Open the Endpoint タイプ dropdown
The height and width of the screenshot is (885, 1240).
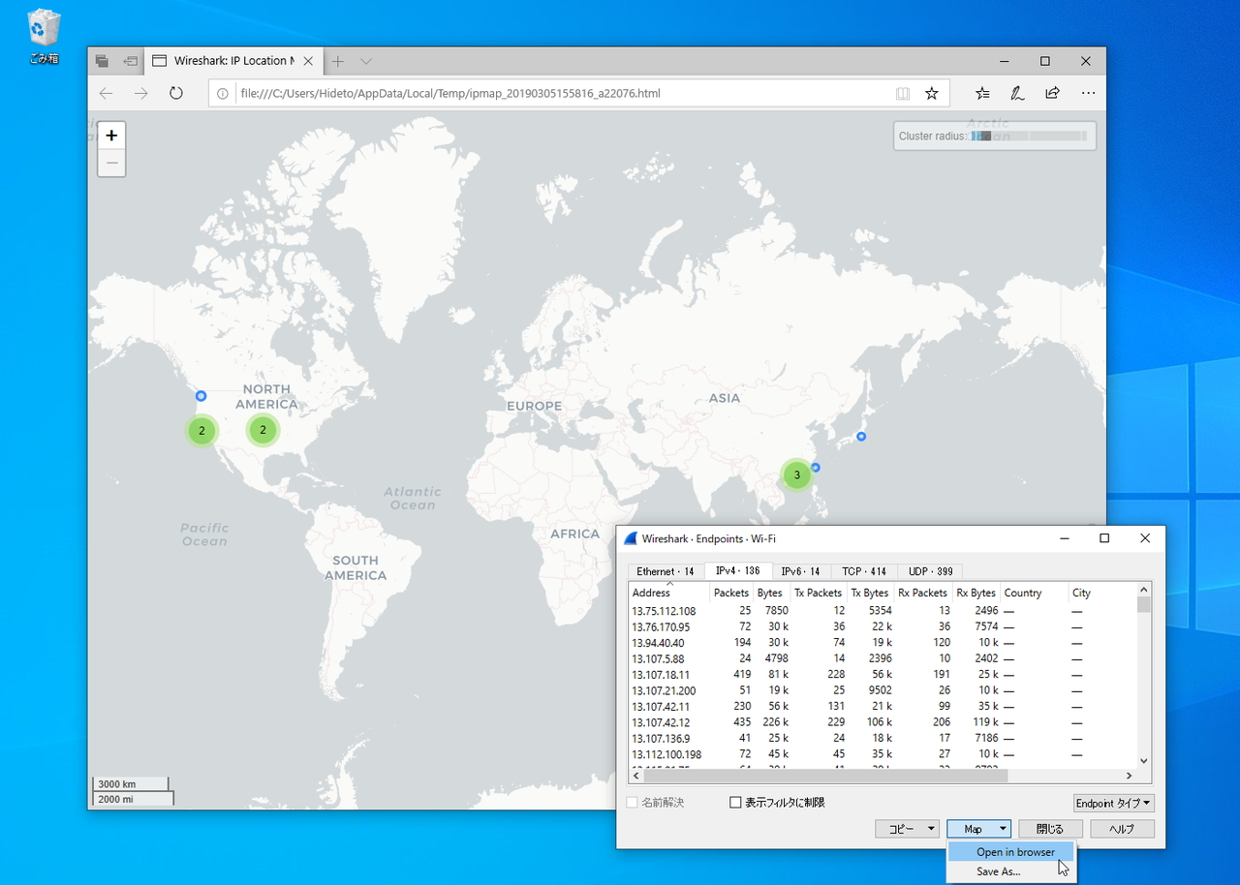pyautogui.click(x=1113, y=803)
